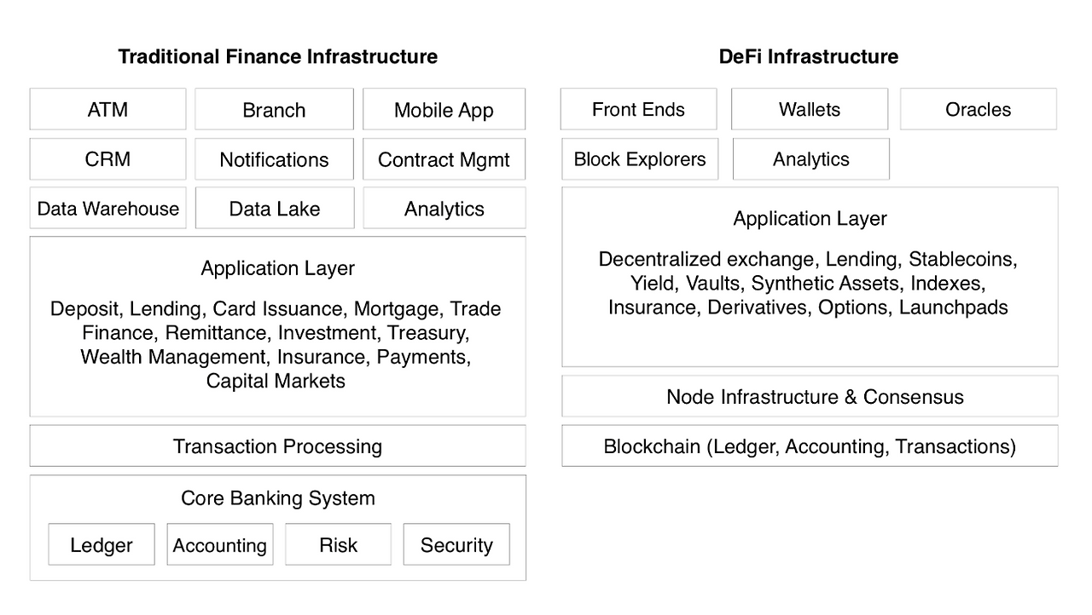Select the Oracles box
1092x615 pixels.
click(979, 109)
